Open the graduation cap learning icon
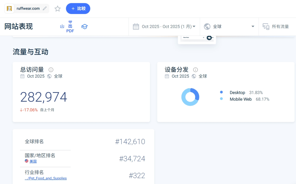This screenshot has height=184, width=296. [x=85, y=27]
